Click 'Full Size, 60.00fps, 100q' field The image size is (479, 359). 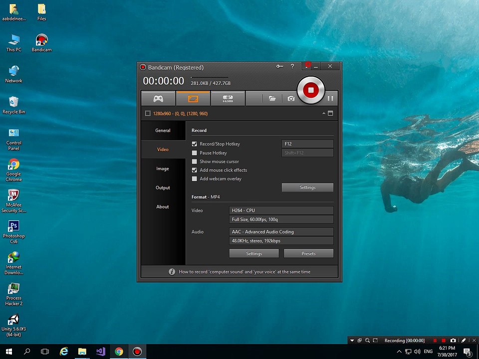coord(281,219)
